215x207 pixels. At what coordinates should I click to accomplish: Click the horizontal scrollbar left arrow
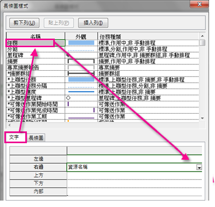pos(9,125)
